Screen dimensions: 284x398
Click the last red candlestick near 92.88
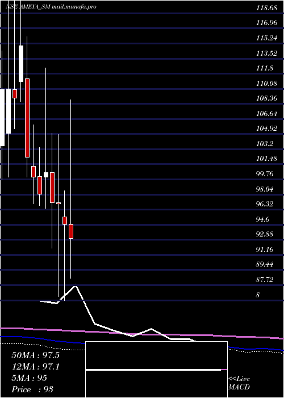click(71, 231)
